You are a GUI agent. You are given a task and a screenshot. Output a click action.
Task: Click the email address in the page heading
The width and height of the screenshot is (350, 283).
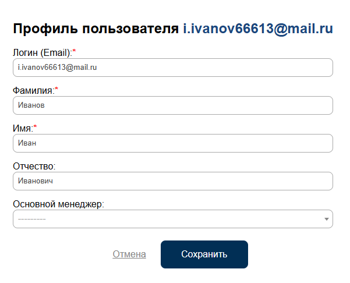click(x=257, y=29)
